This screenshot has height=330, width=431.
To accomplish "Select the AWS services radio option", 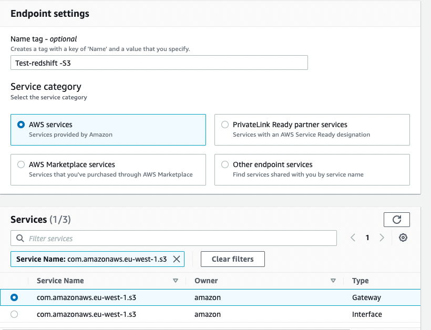I will (21, 125).
